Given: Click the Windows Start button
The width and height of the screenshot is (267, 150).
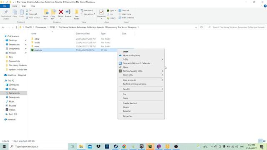Looking at the screenshot, I should (4, 146).
